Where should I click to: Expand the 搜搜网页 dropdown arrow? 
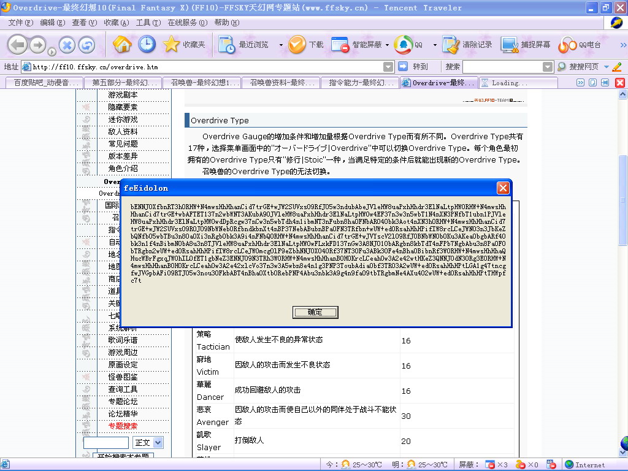(x=607, y=67)
